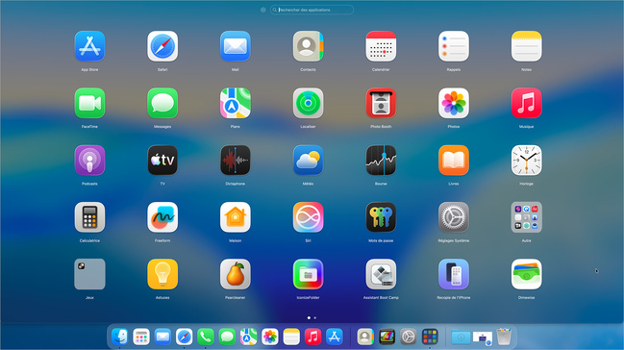Open the Livres app

(454, 160)
